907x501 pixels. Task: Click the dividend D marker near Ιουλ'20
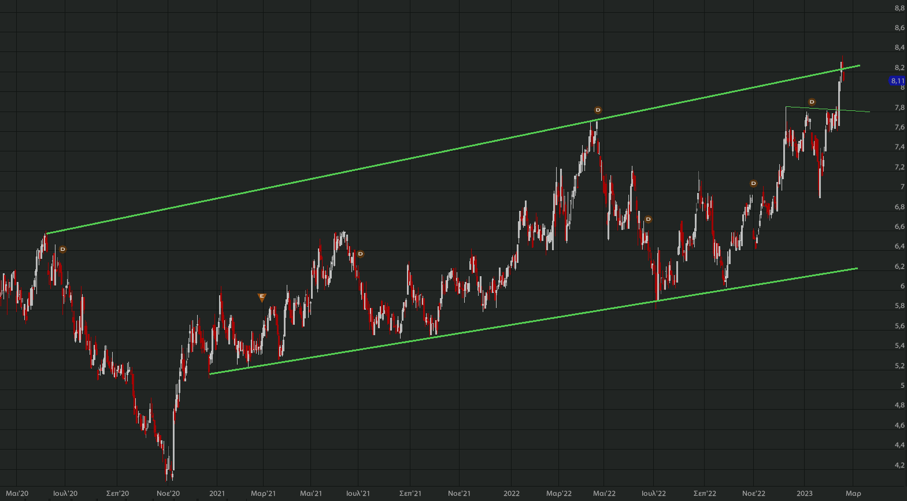(x=63, y=250)
